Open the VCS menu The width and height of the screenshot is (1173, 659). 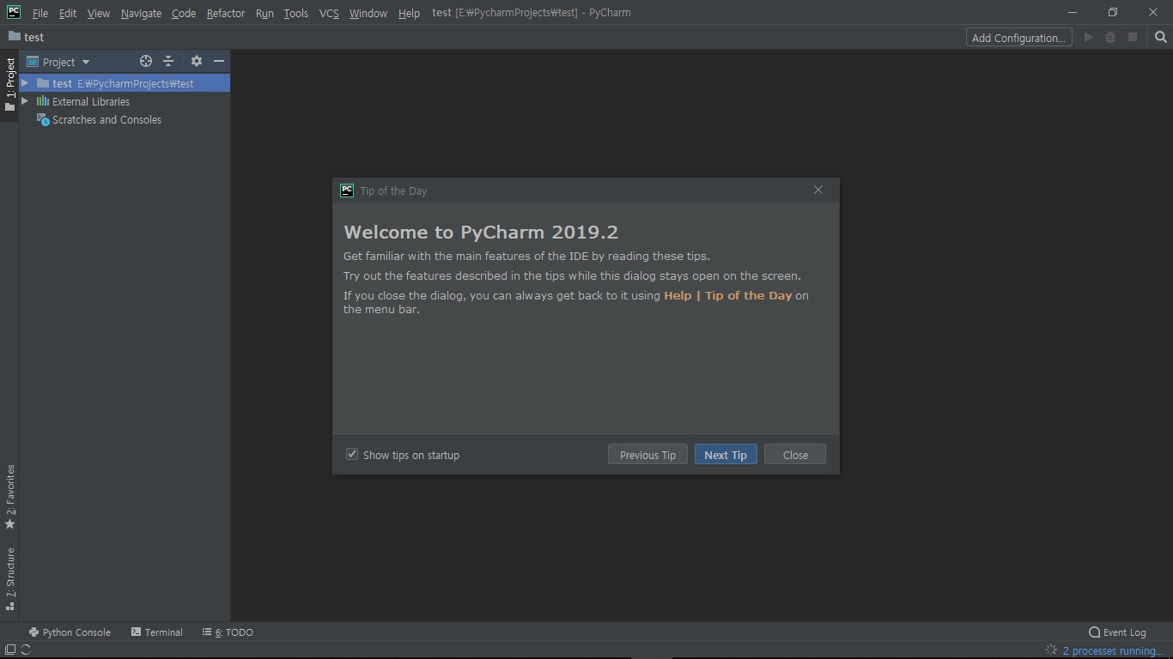(x=328, y=13)
